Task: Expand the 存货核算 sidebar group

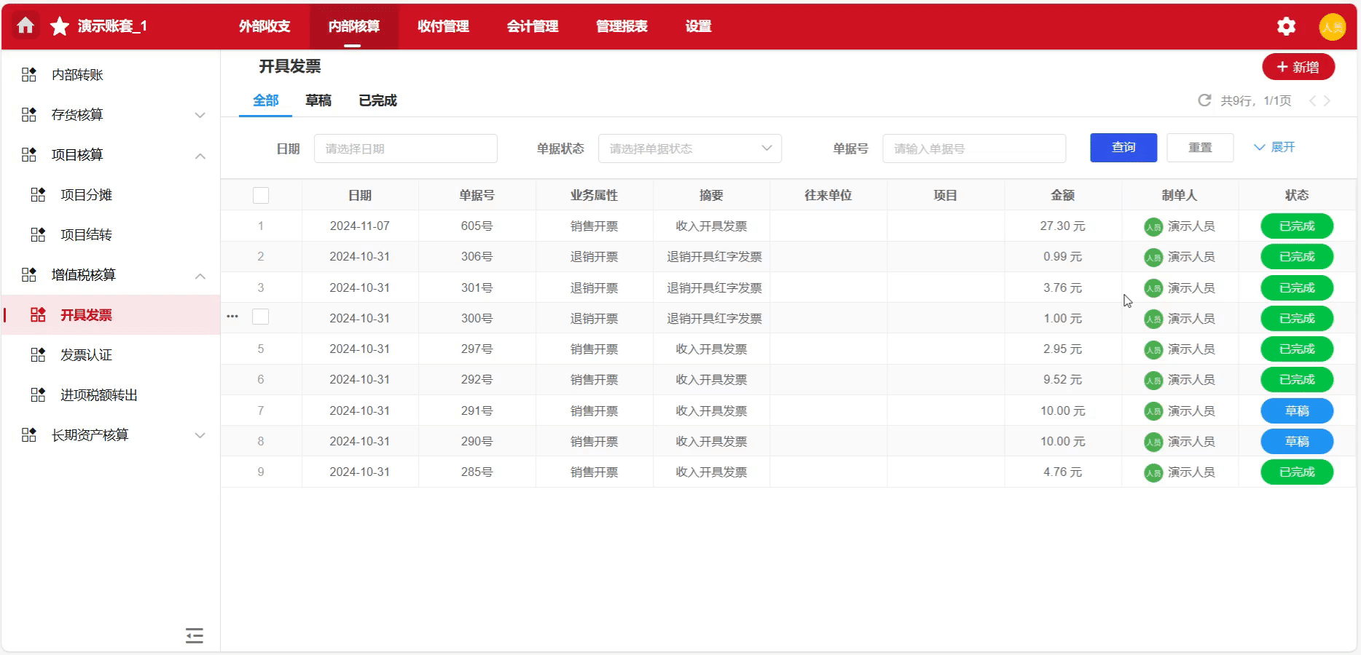Action: pos(200,115)
